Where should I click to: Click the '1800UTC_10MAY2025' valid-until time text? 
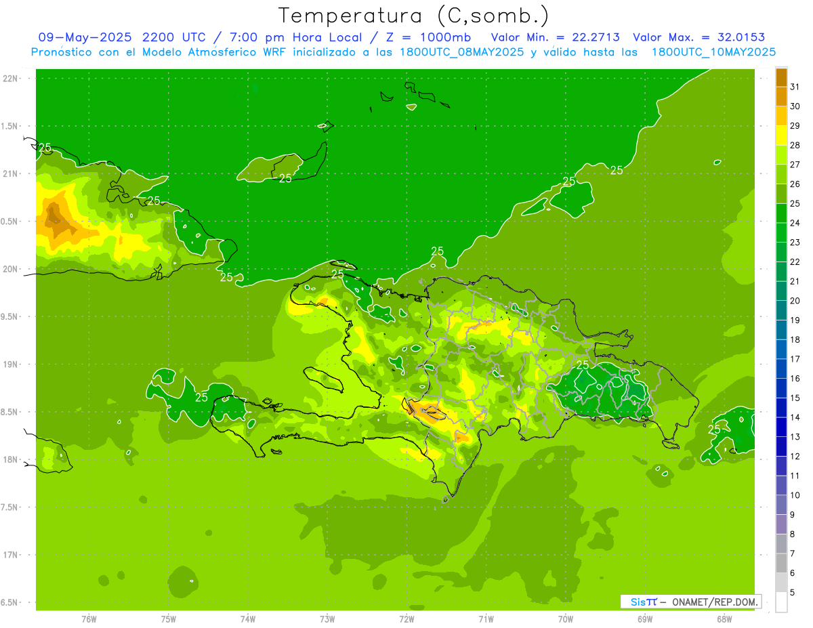(713, 52)
